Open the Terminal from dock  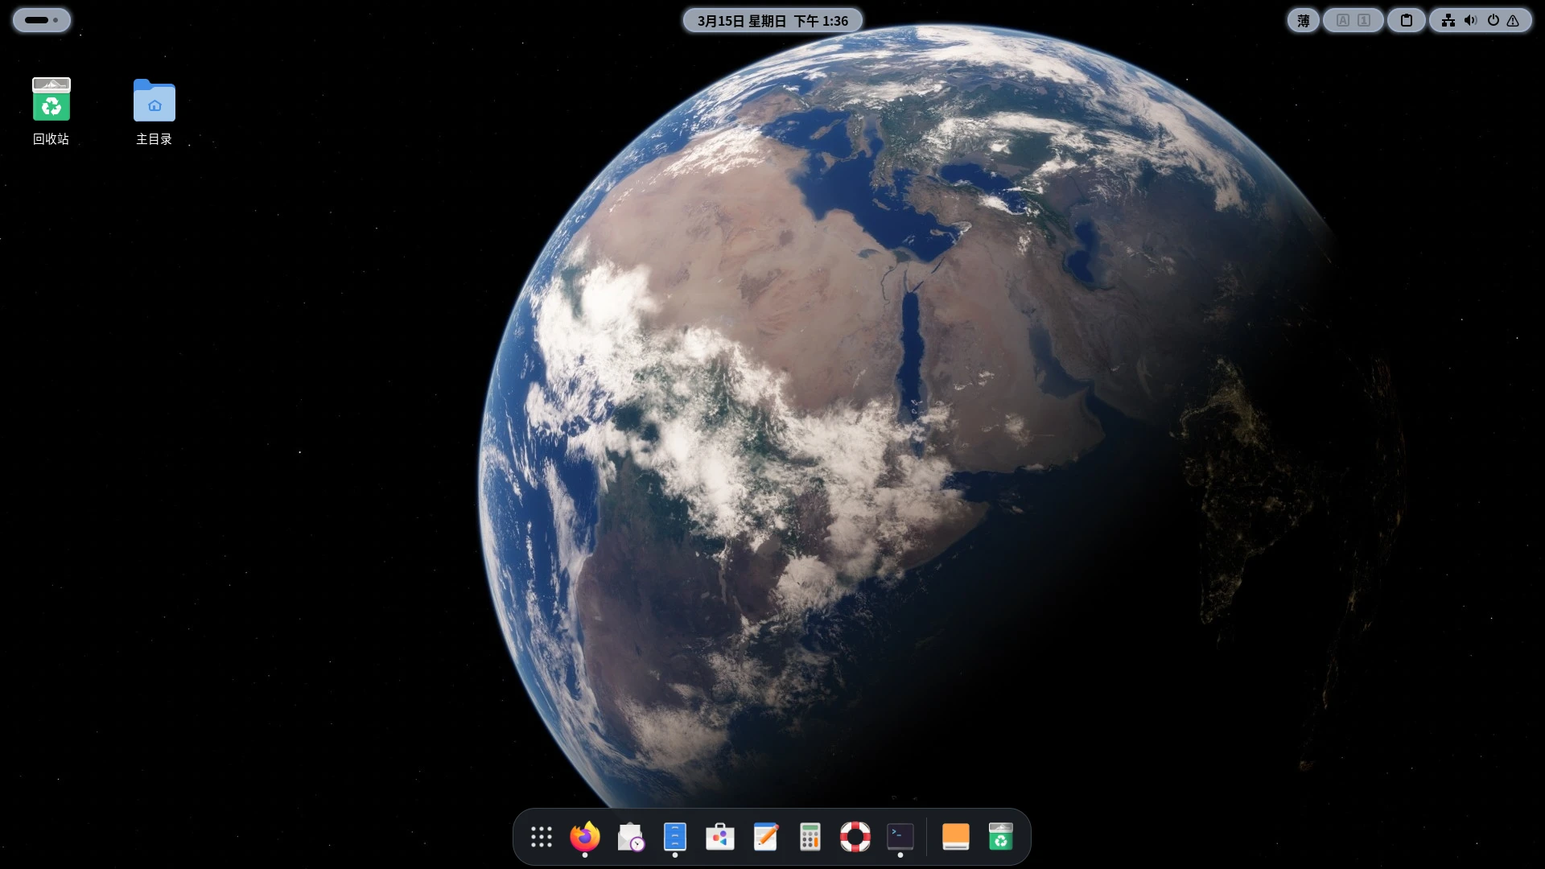tap(900, 837)
